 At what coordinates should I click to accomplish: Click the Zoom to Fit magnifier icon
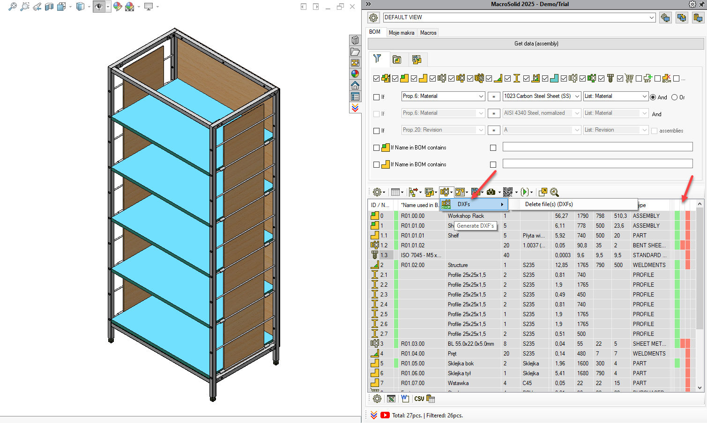tap(13, 7)
